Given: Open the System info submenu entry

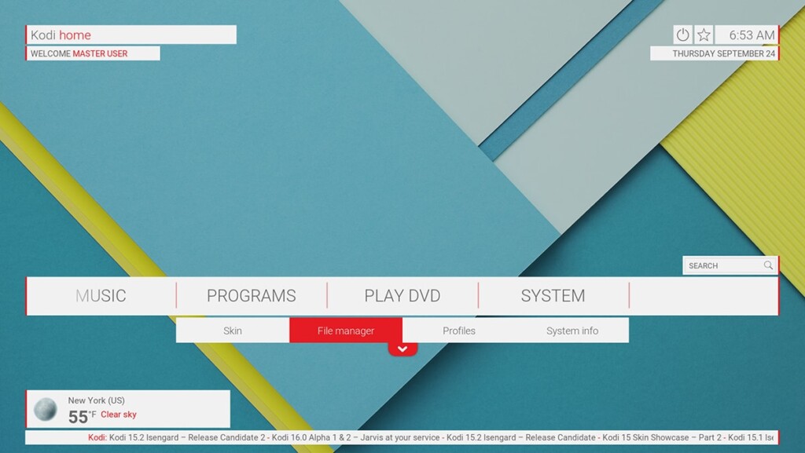Looking at the screenshot, I should click(x=572, y=331).
